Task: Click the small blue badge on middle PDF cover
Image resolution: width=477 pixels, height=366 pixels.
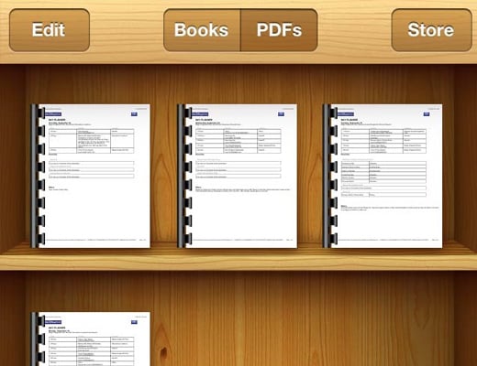Action: 281,114
